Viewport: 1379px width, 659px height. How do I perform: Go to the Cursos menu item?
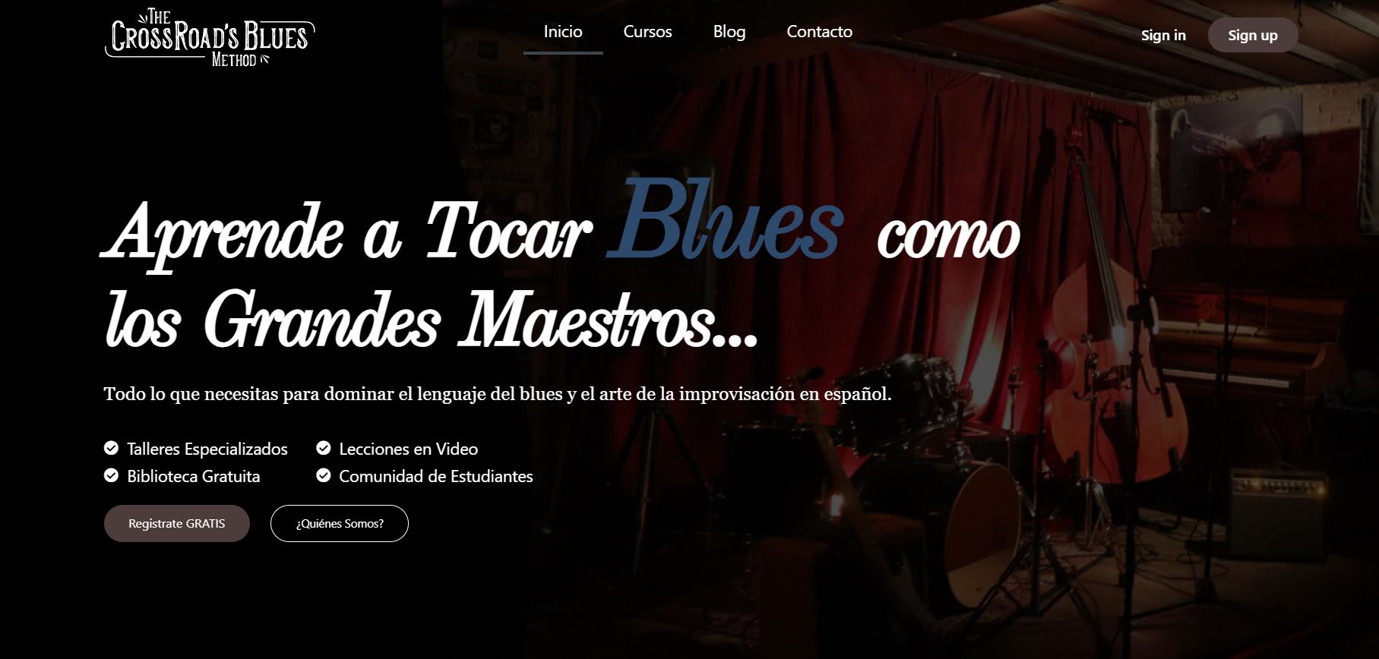pyautogui.click(x=647, y=32)
